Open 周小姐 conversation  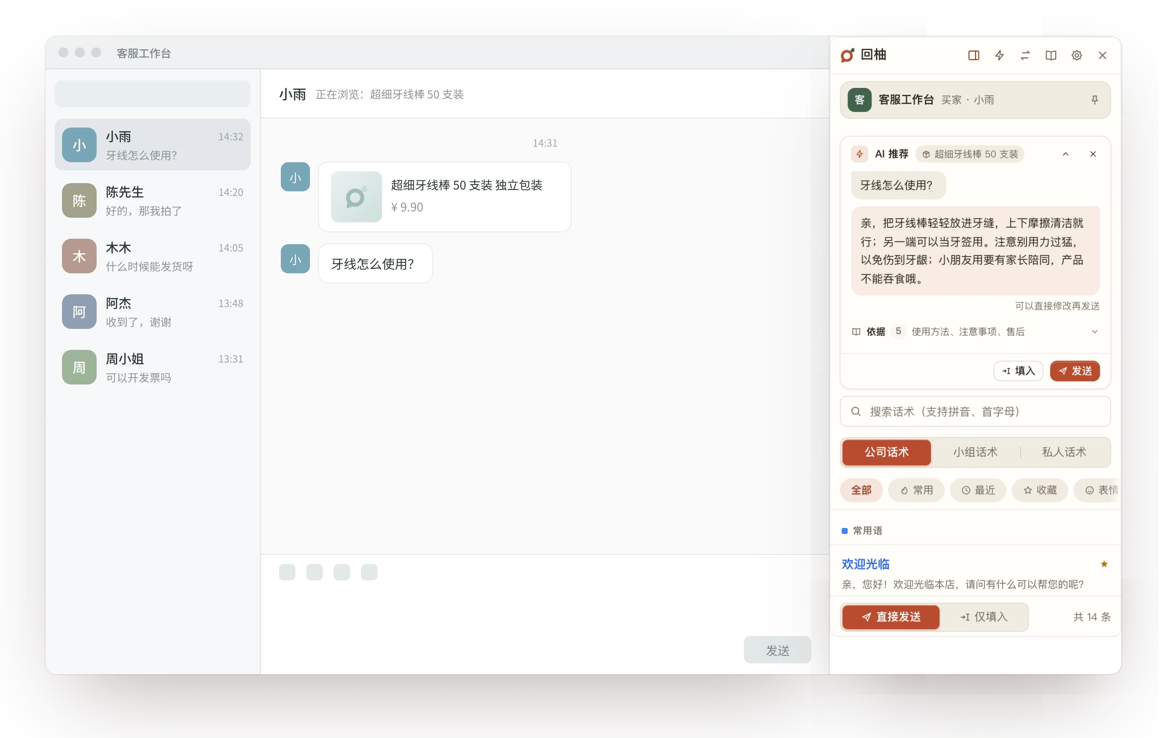coord(153,368)
